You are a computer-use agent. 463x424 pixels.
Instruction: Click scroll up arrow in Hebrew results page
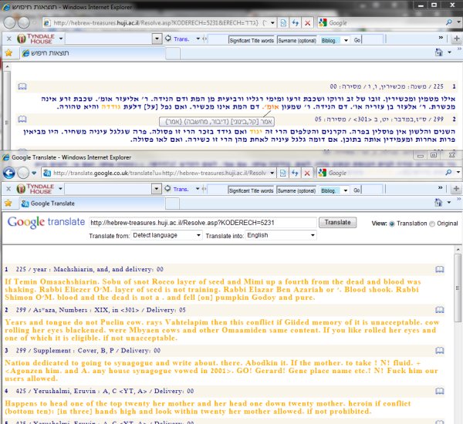click(x=8, y=67)
